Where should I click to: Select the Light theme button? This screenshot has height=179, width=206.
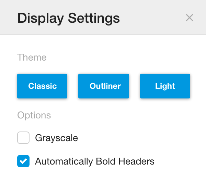point(165,86)
